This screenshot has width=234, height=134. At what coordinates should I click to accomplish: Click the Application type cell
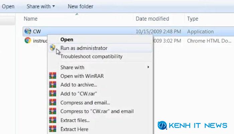[201, 32]
